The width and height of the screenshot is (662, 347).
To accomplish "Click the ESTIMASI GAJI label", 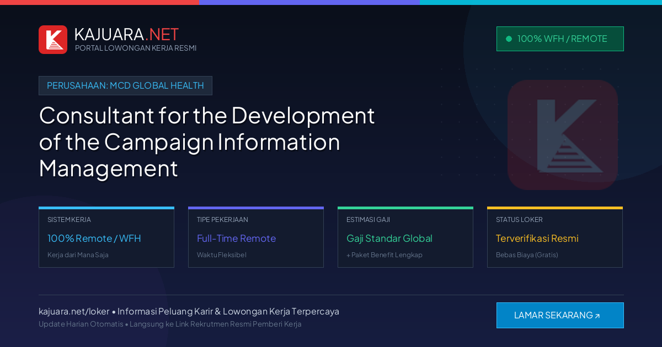I will pyautogui.click(x=368, y=219).
